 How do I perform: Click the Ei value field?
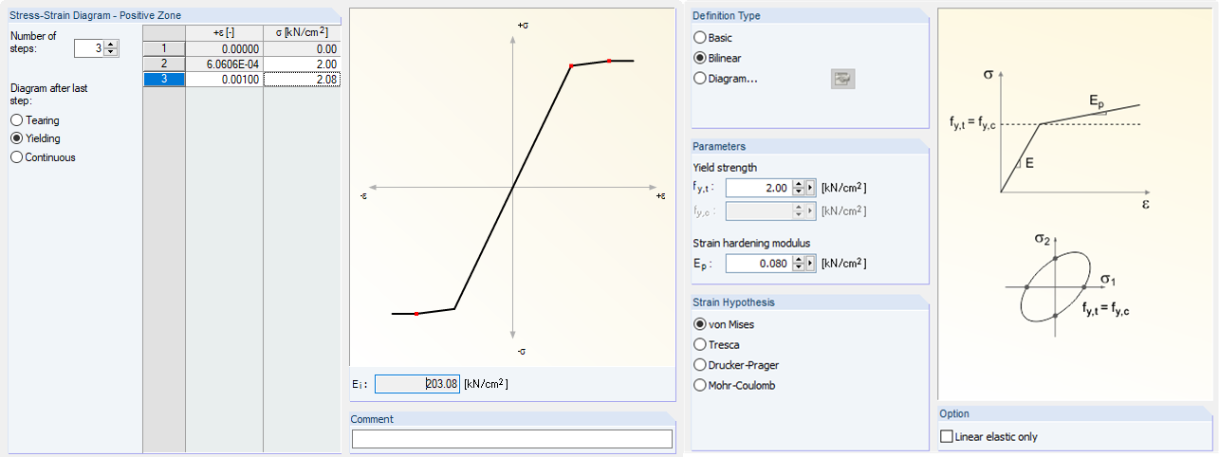(x=417, y=384)
